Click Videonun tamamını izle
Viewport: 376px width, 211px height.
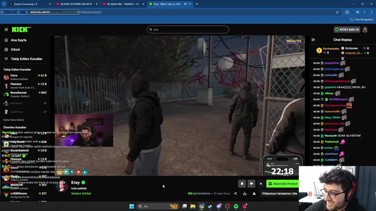(279, 193)
